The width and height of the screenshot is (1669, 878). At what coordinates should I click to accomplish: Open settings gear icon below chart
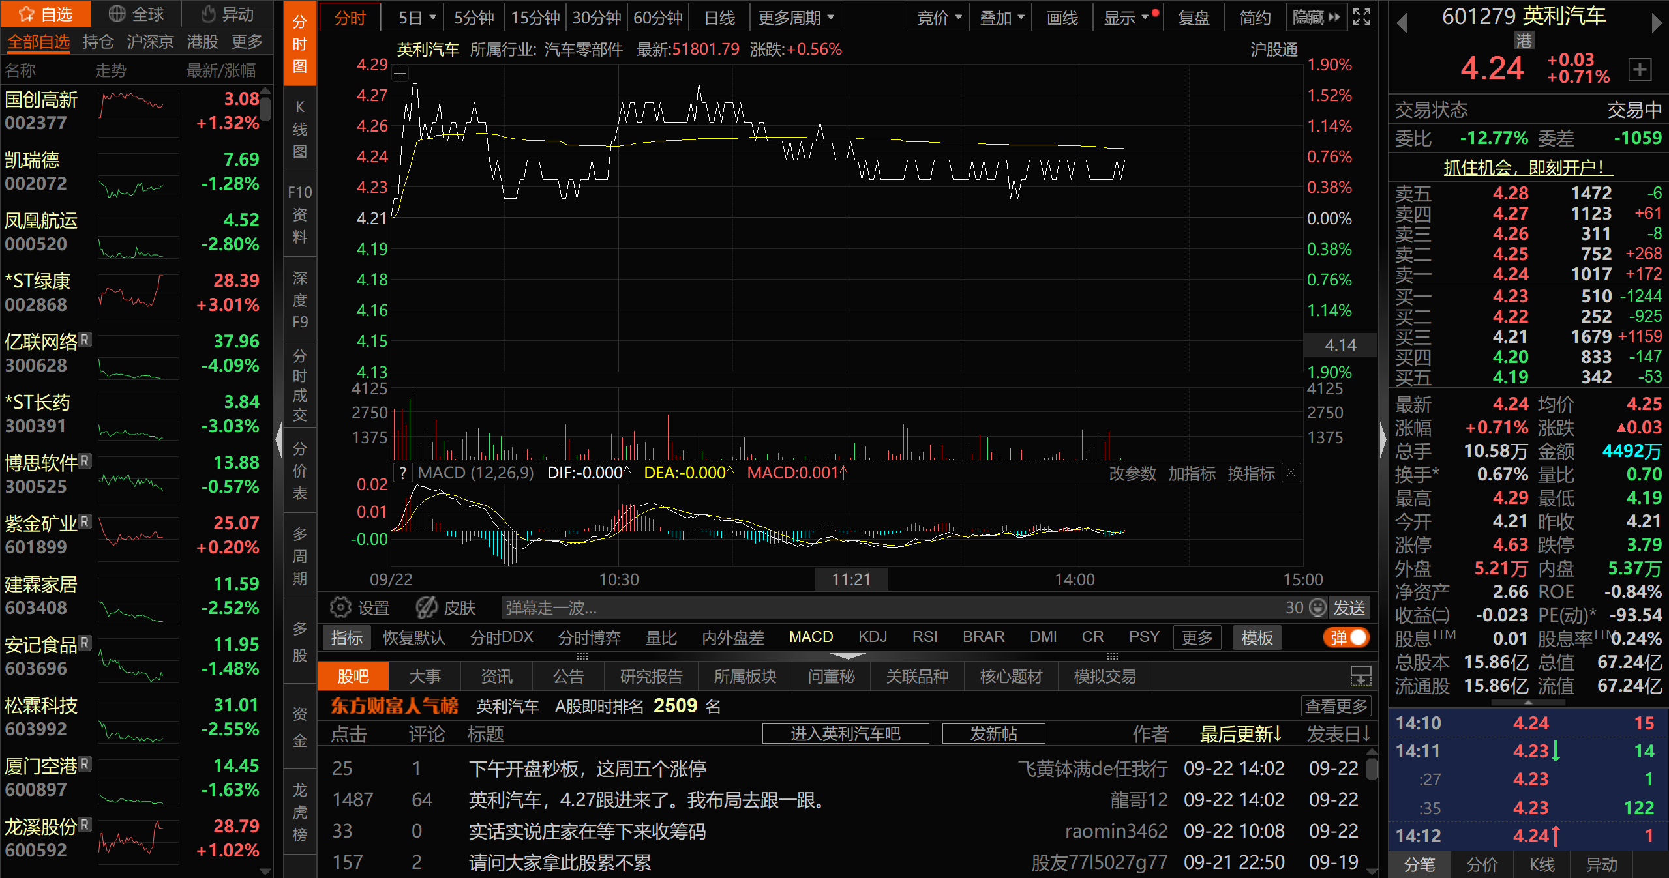coord(340,607)
